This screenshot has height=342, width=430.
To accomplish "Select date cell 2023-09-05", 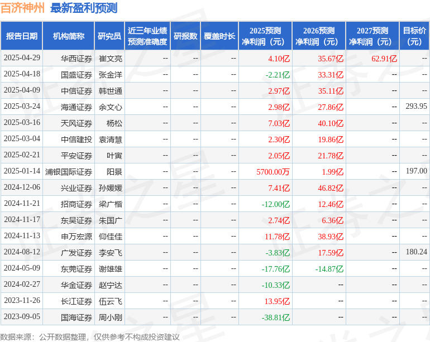I will click(x=22, y=316).
